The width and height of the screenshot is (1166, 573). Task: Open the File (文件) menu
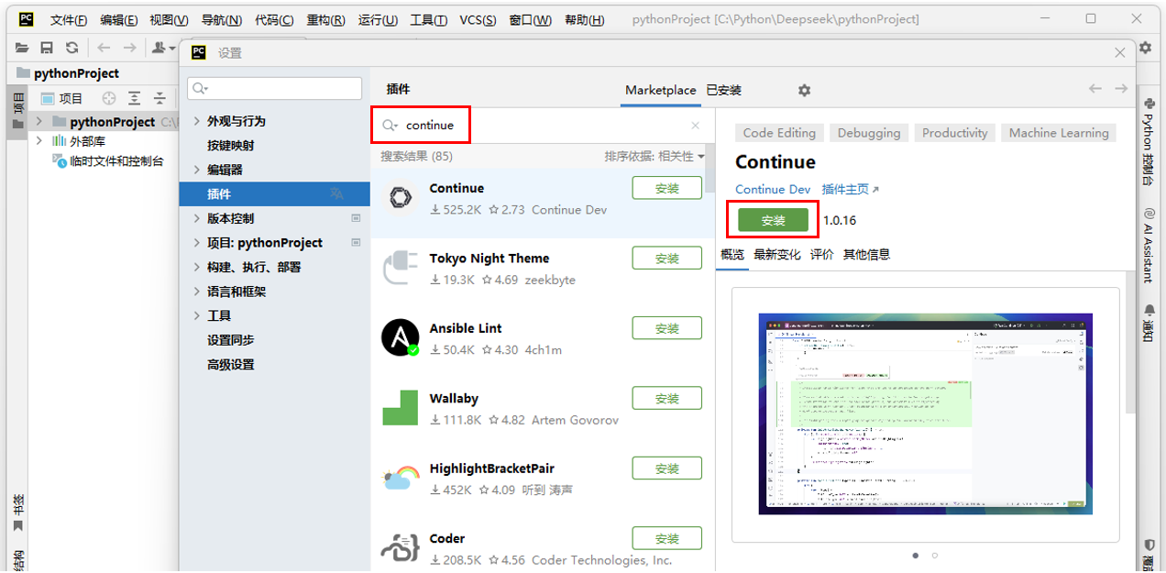pyautogui.click(x=69, y=19)
